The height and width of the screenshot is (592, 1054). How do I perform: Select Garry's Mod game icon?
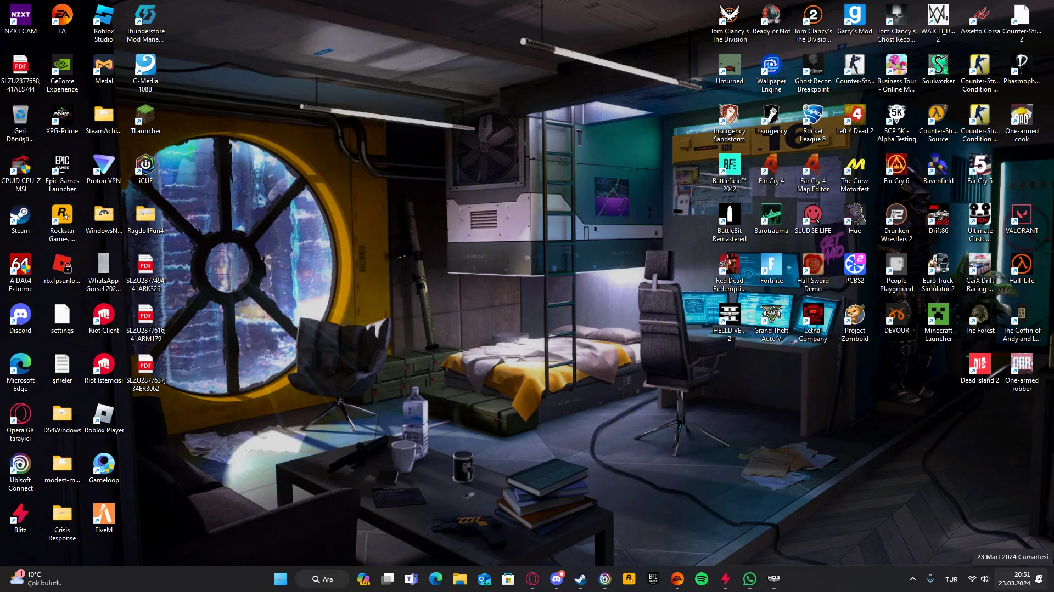855,20
